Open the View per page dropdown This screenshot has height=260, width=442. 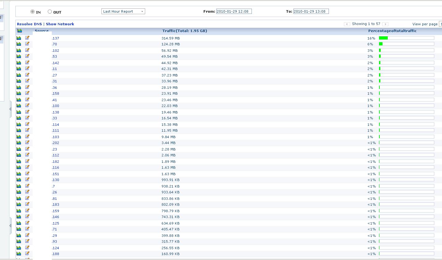[x=440, y=24]
